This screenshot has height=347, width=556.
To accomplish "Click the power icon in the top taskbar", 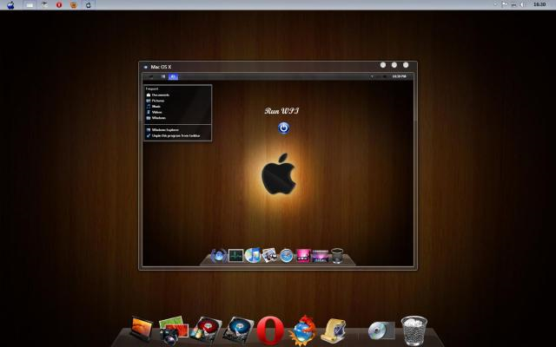I will [89, 5].
